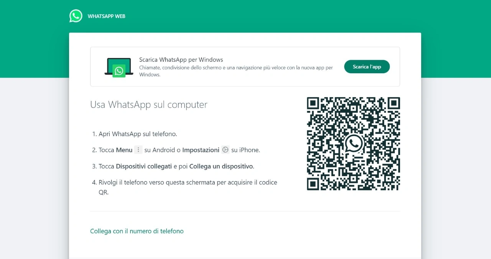Click the laptop icon in the download banner

(x=119, y=66)
